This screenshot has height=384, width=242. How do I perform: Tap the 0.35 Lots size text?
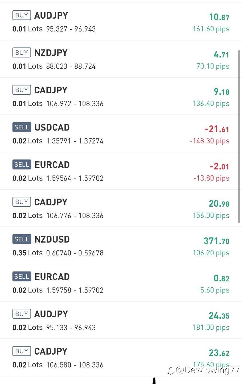pyautogui.click(x=27, y=253)
